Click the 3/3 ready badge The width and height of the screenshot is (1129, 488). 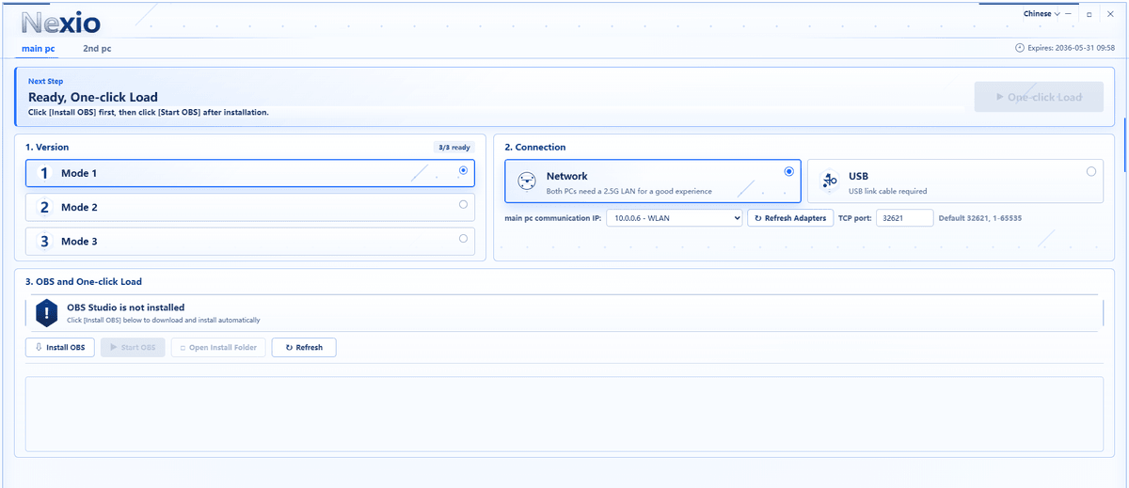pyautogui.click(x=453, y=148)
